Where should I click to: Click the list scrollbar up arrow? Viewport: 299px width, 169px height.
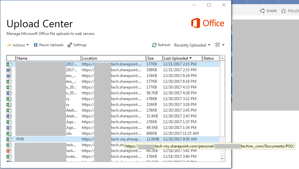222,58
